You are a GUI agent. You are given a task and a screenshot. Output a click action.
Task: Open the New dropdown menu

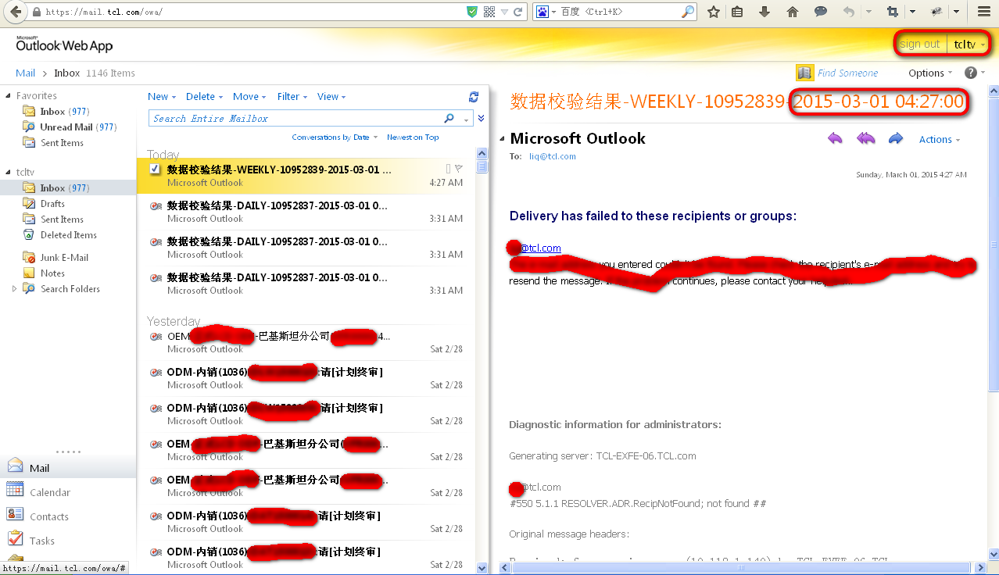[162, 97]
